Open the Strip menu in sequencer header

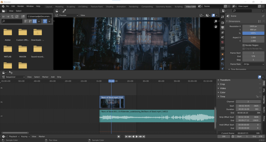[59, 77]
